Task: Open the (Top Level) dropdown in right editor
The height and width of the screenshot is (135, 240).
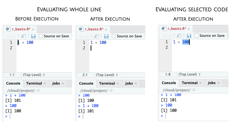Action: pos(189,74)
